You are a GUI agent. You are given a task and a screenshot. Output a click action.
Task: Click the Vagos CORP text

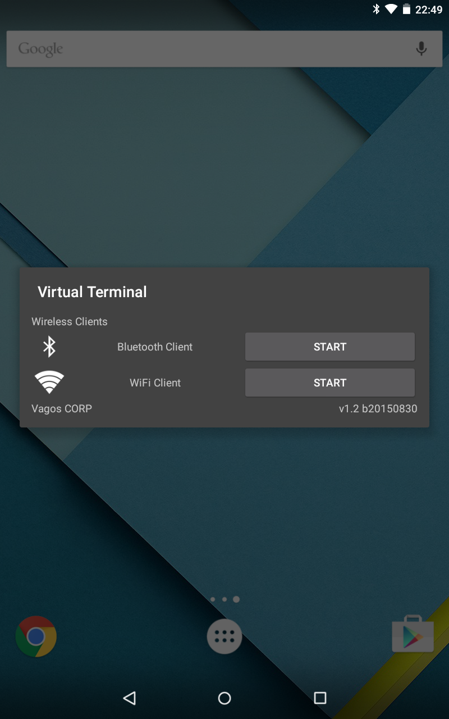click(x=62, y=409)
